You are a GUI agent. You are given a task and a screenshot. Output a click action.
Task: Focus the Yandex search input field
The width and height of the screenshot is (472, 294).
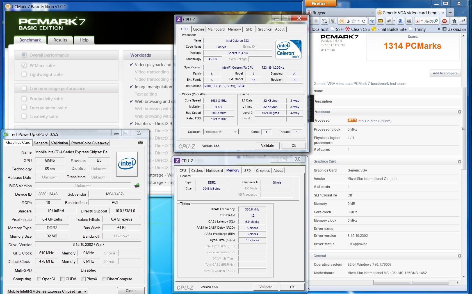pos(429,21)
